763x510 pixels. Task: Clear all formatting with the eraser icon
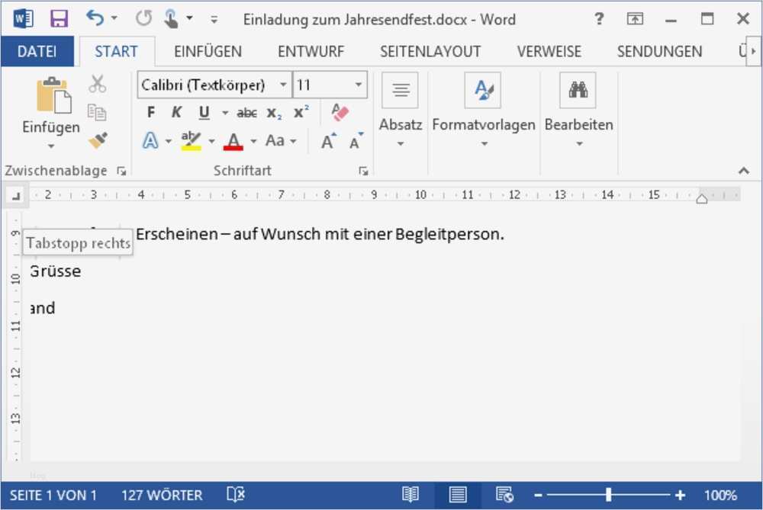(340, 111)
